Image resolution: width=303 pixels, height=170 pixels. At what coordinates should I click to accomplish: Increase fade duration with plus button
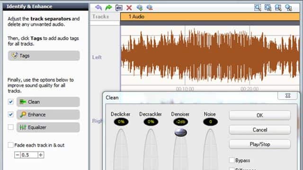click(x=41, y=155)
